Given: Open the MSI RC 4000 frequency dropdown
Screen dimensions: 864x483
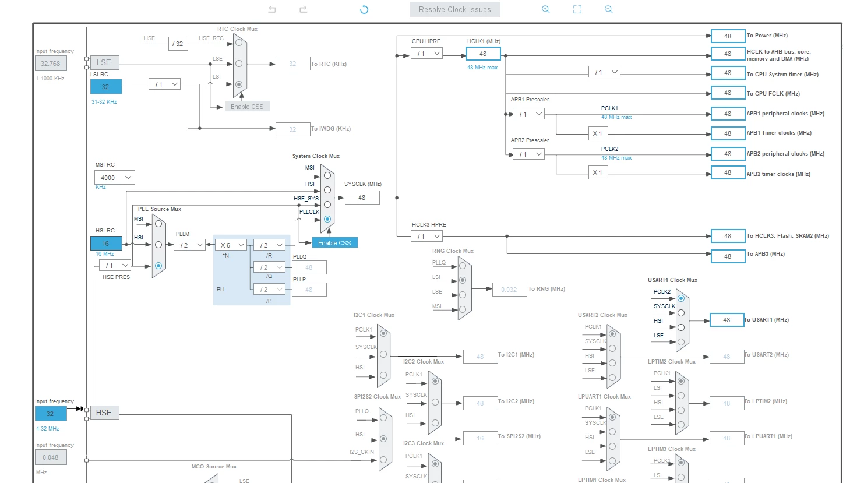Looking at the screenshot, I should [x=114, y=178].
